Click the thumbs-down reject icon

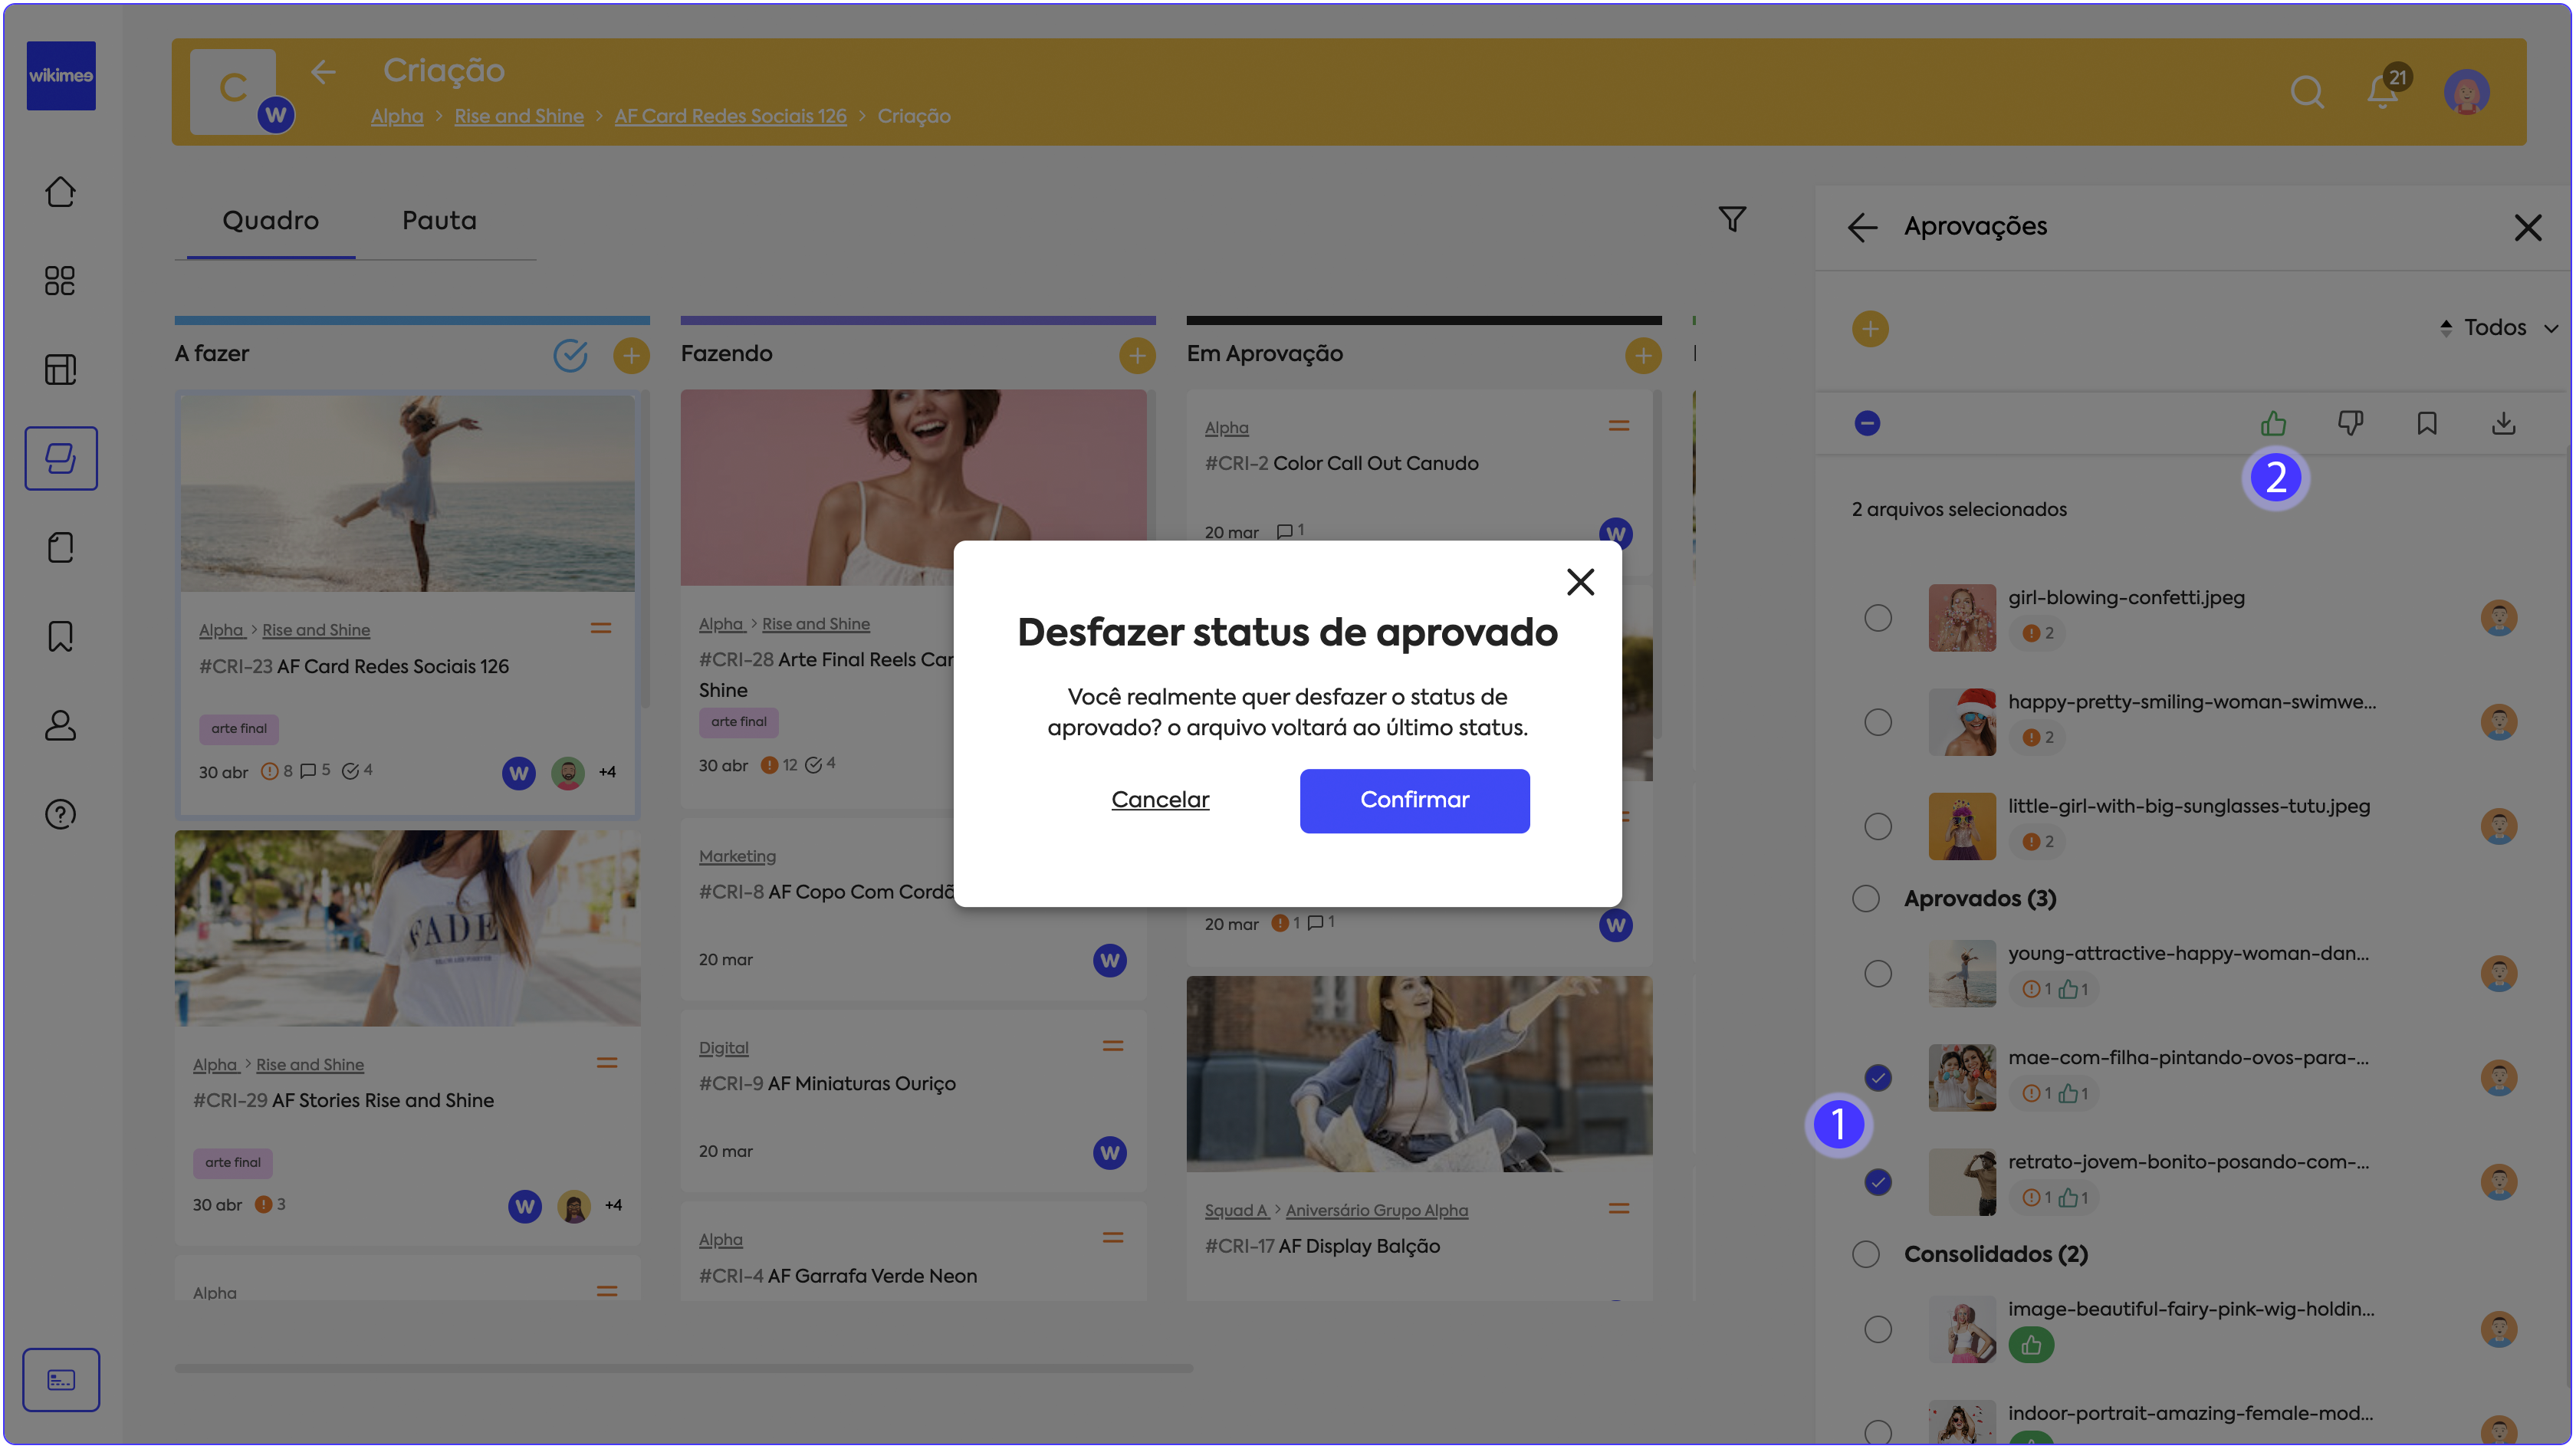[2350, 424]
